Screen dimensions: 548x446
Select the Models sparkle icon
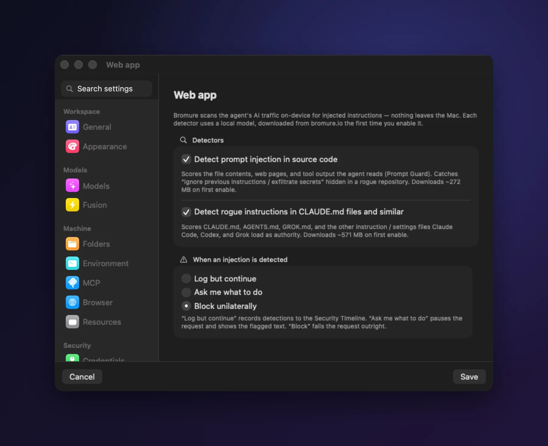point(72,186)
